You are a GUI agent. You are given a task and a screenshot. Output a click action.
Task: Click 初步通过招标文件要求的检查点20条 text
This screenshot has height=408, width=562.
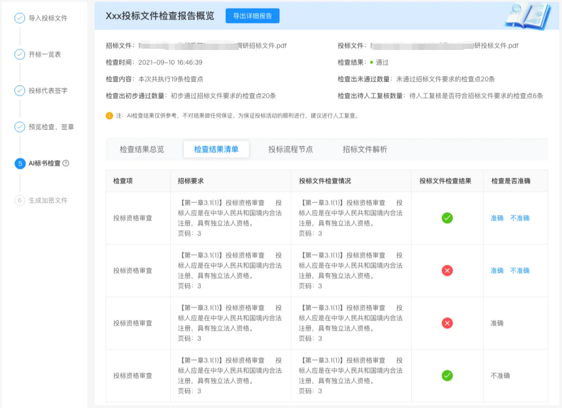tap(223, 96)
